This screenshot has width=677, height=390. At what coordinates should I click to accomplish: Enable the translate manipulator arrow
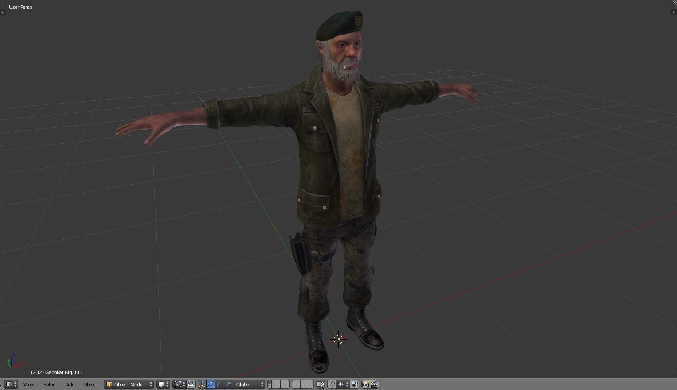[211, 384]
